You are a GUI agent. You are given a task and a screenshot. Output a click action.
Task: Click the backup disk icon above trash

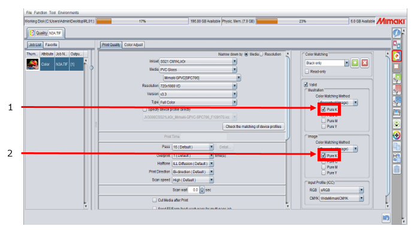[397, 158]
